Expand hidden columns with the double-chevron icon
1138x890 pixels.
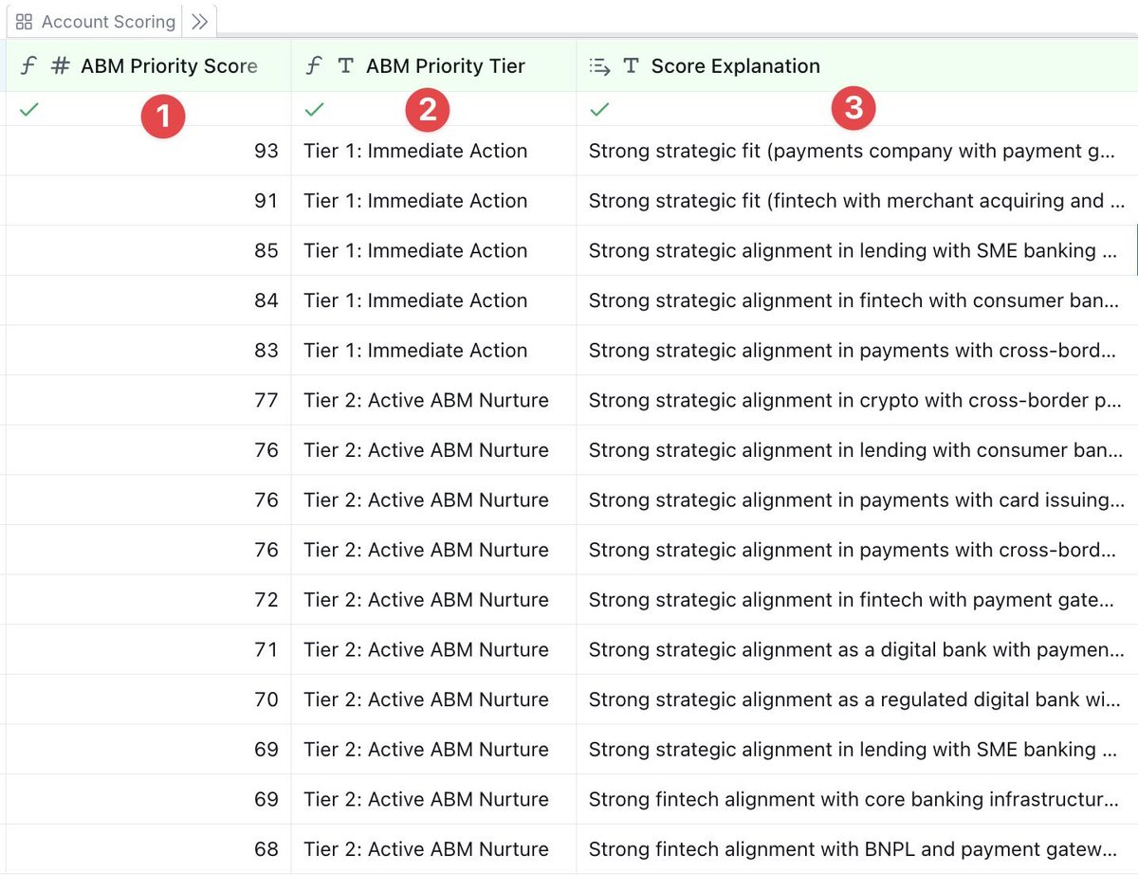click(199, 21)
